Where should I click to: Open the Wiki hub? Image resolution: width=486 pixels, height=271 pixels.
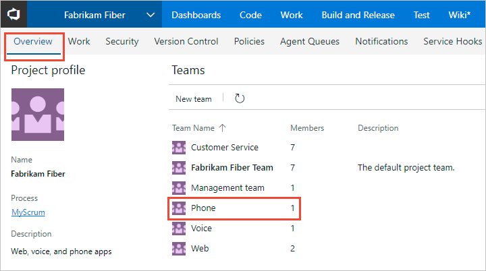click(x=460, y=15)
